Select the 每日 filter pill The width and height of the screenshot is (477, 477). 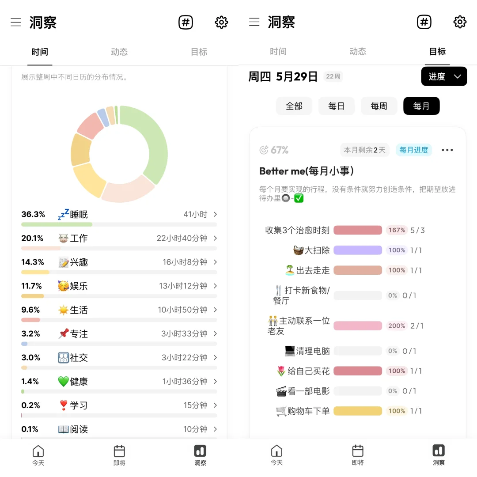point(337,106)
